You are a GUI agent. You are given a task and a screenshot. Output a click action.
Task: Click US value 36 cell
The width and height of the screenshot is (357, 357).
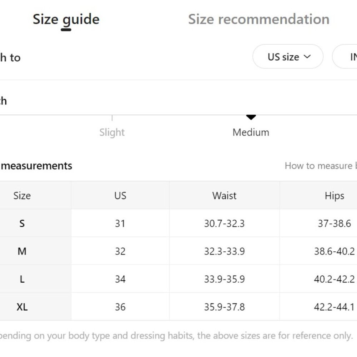pyautogui.click(x=120, y=307)
